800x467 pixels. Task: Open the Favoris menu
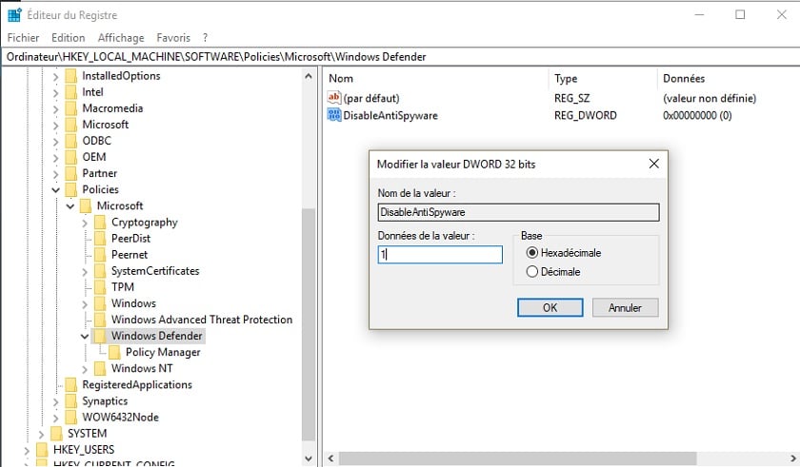[x=173, y=38]
